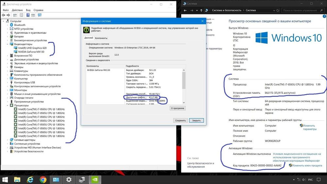This screenshot has height=184, width=327.
Task: Select Системные устройства tree item
Action: pyautogui.click(x=27, y=144)
